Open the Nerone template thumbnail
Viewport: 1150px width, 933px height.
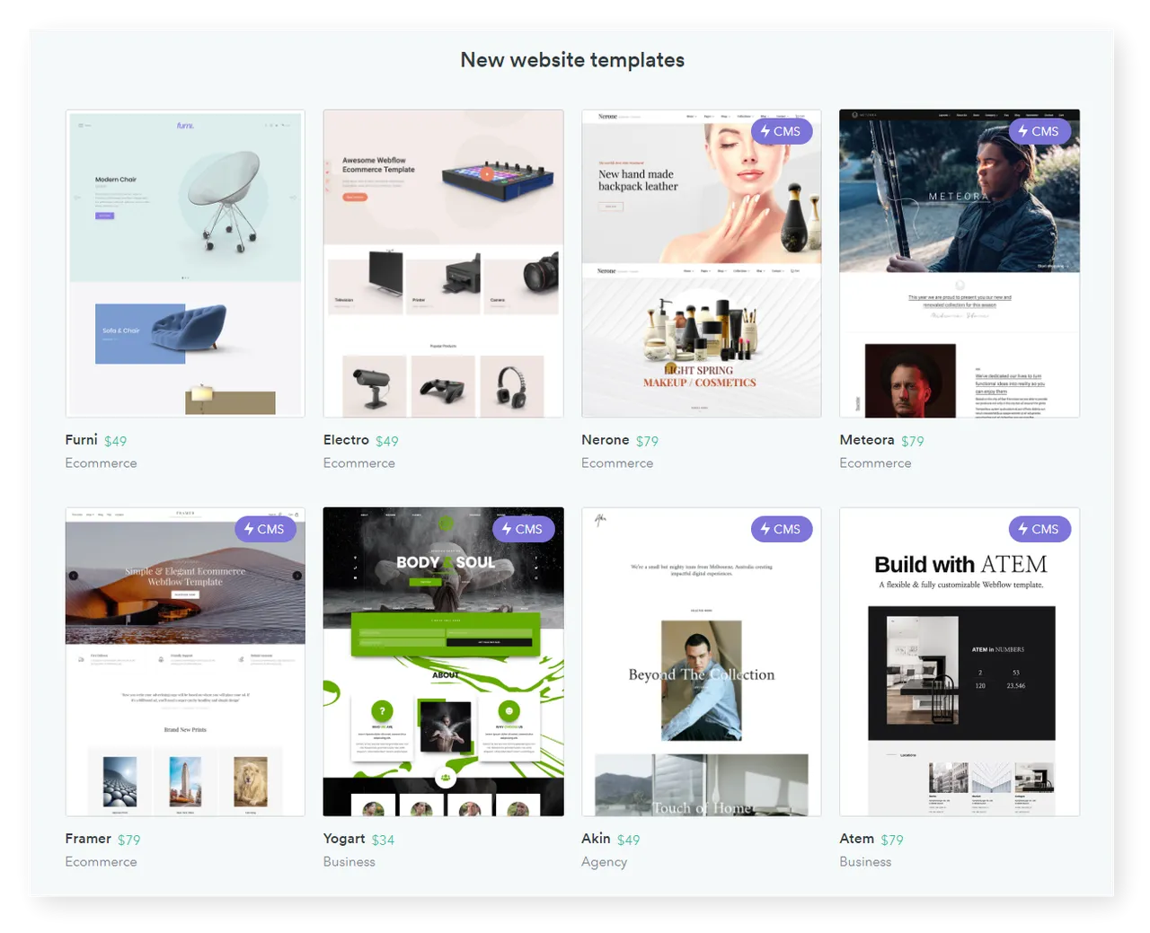tap(702, 263)
